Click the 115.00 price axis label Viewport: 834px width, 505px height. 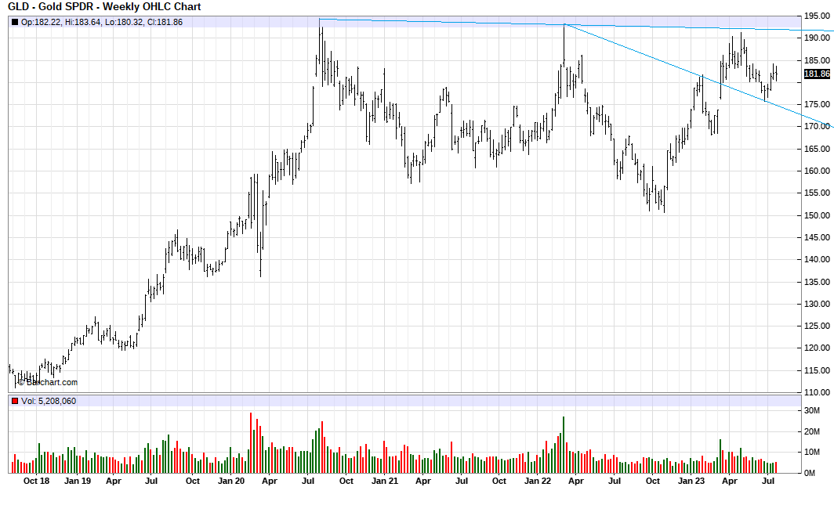[x=817, y=370]
